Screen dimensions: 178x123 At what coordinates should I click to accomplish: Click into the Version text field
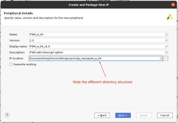96,40
